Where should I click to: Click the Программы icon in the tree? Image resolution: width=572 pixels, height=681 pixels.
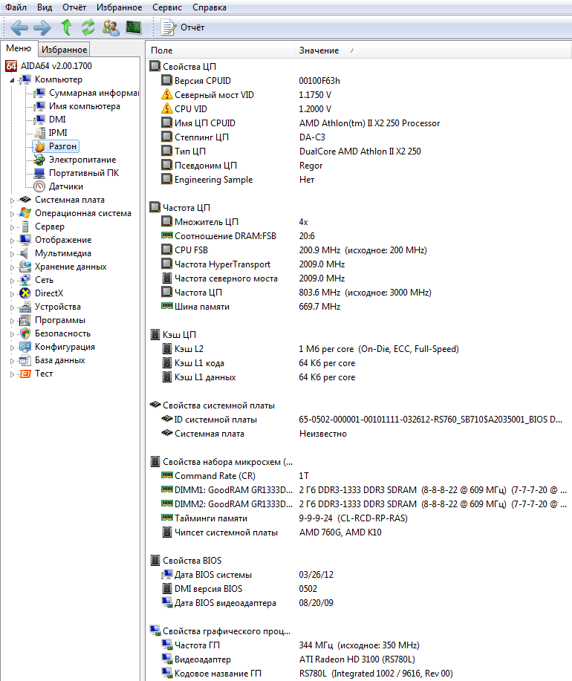pos(25,321)
